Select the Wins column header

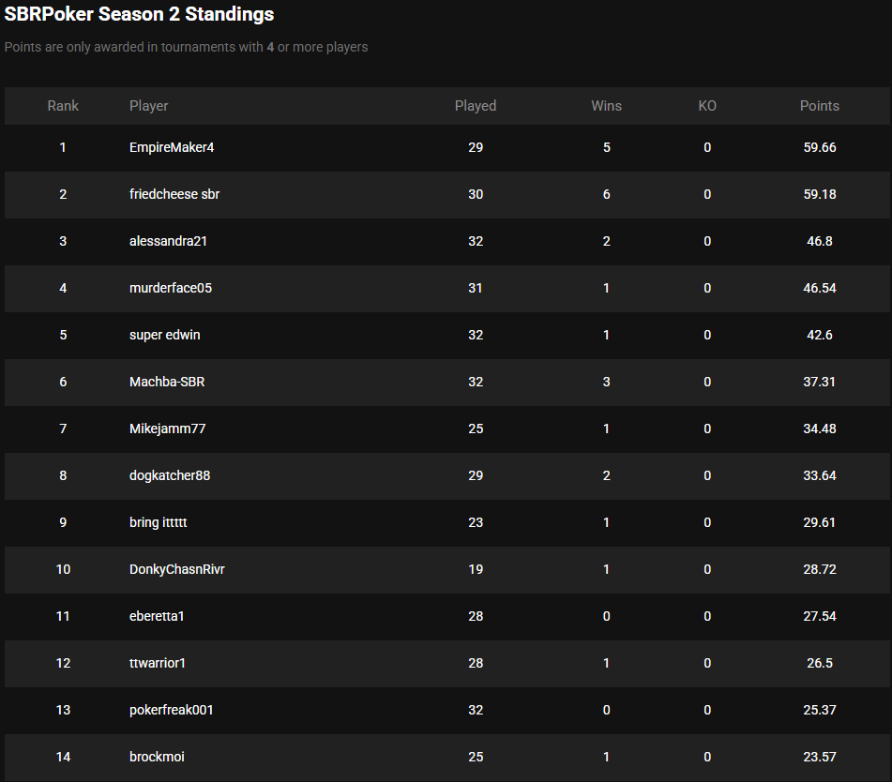coord(606,106)
